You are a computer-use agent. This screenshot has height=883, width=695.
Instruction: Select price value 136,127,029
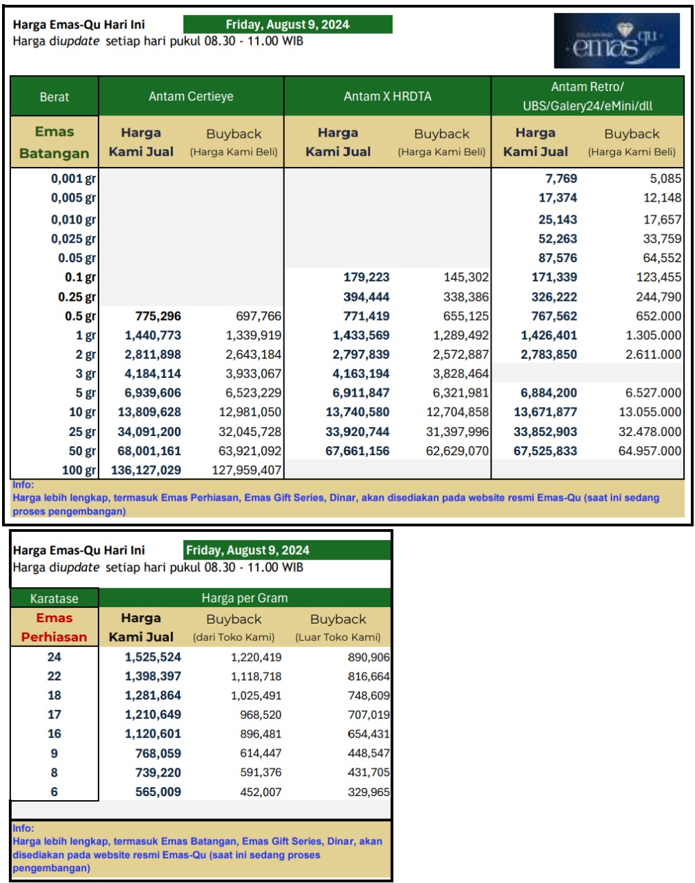tap(146, 470)
